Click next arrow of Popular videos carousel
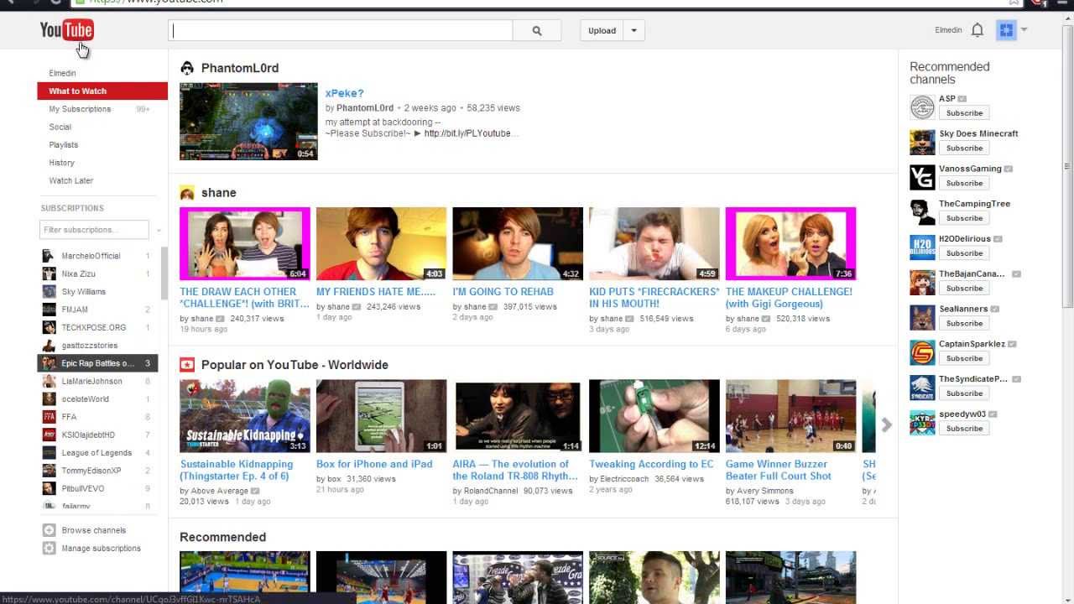This screenshot has width=1074, height=604. click(886, 425)
